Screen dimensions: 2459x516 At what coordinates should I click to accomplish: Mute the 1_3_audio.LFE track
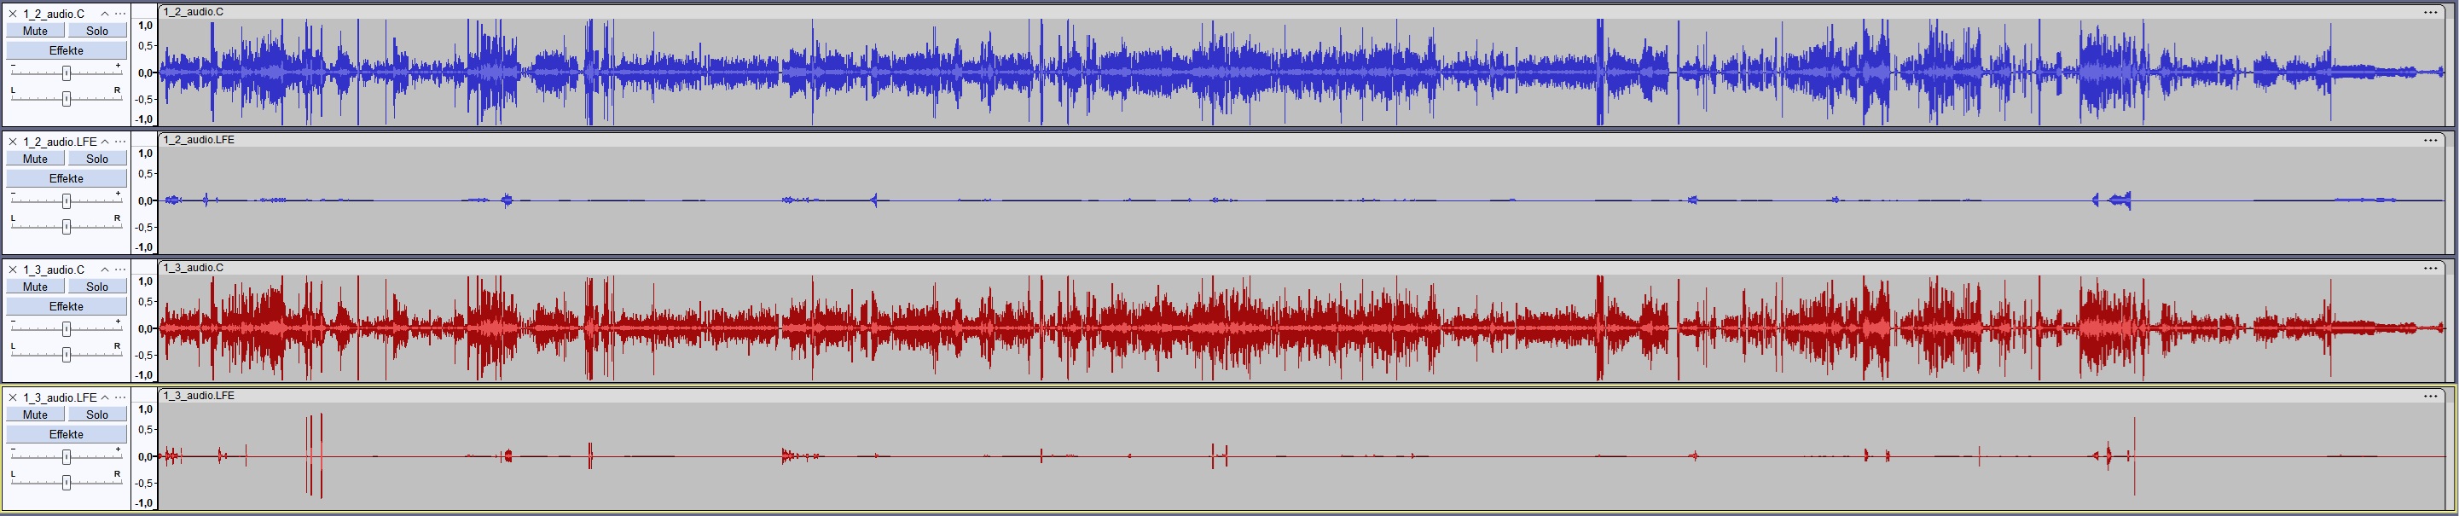(35, 414)
